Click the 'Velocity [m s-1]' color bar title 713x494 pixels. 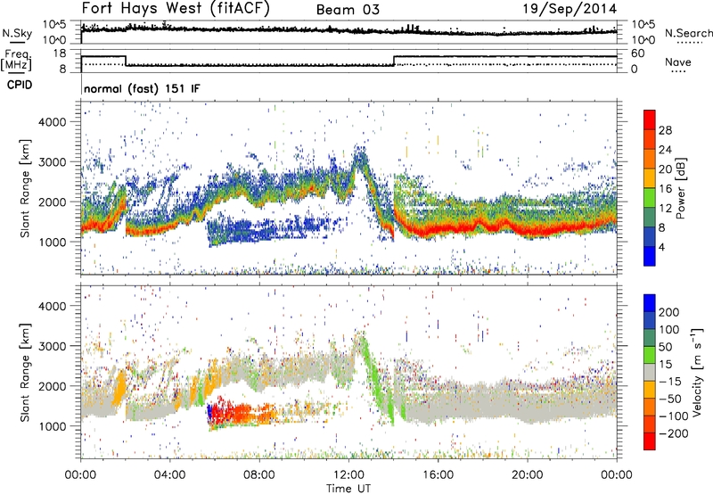coord(697,372)
